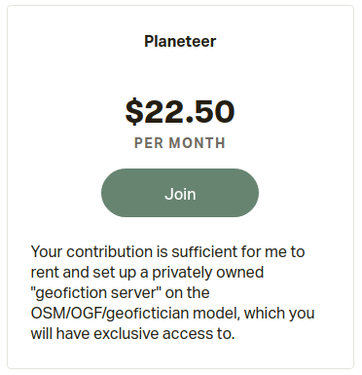Click the words "will have" on last line
The width and height of the screenshot is (362, 375).
(60, 334)
